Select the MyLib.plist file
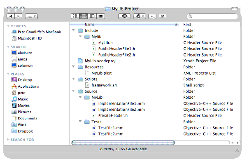Image resolution: width=247 pixels, height=166 pixels. point(98,73)
